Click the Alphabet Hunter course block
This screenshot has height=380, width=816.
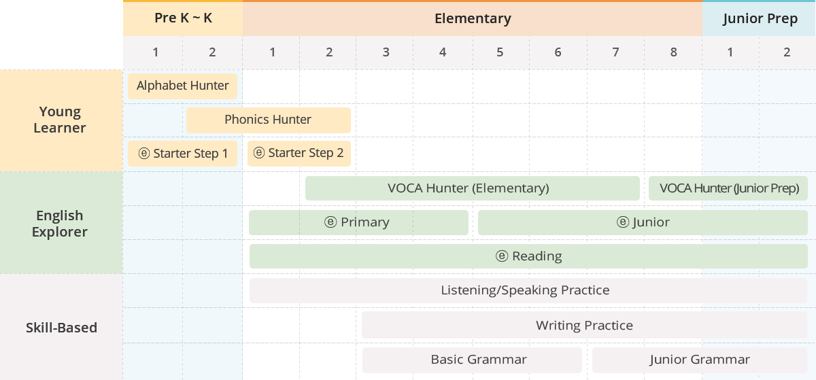click(x=182, y=86)
